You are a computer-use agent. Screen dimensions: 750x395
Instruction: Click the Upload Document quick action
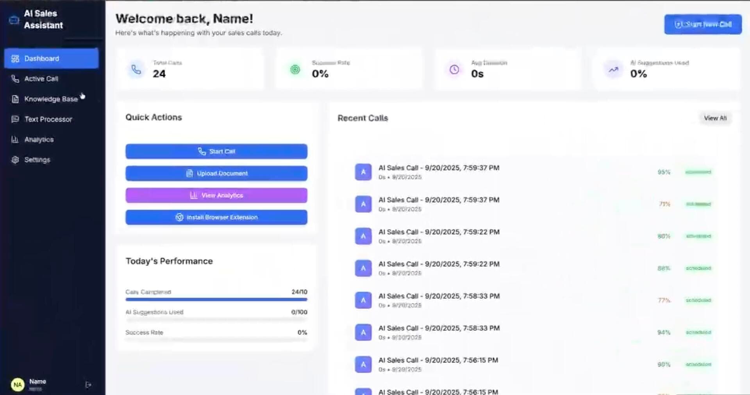[x=216, y=173]
